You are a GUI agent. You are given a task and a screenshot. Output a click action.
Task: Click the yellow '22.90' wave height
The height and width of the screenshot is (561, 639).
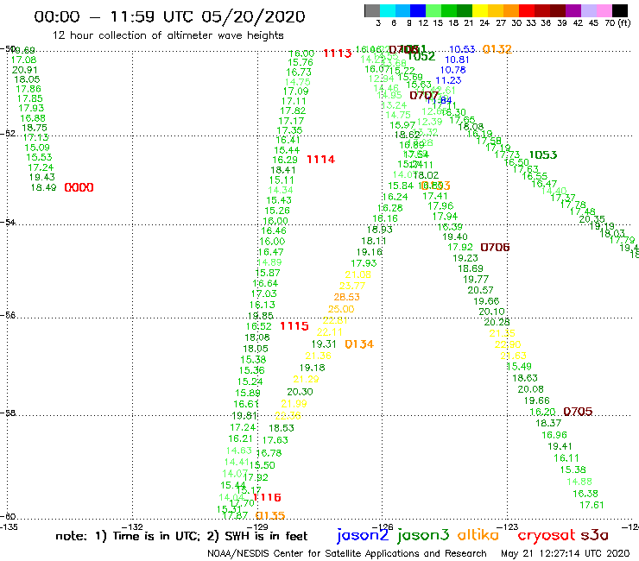click(508, 344)
